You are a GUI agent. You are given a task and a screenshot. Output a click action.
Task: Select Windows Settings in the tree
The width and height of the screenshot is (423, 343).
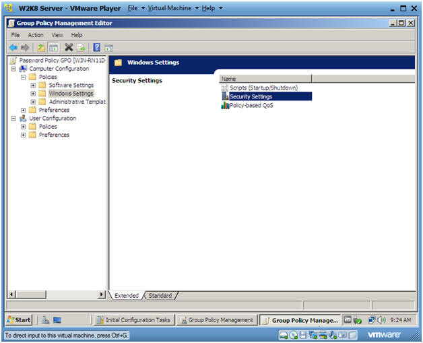[71, 94]
